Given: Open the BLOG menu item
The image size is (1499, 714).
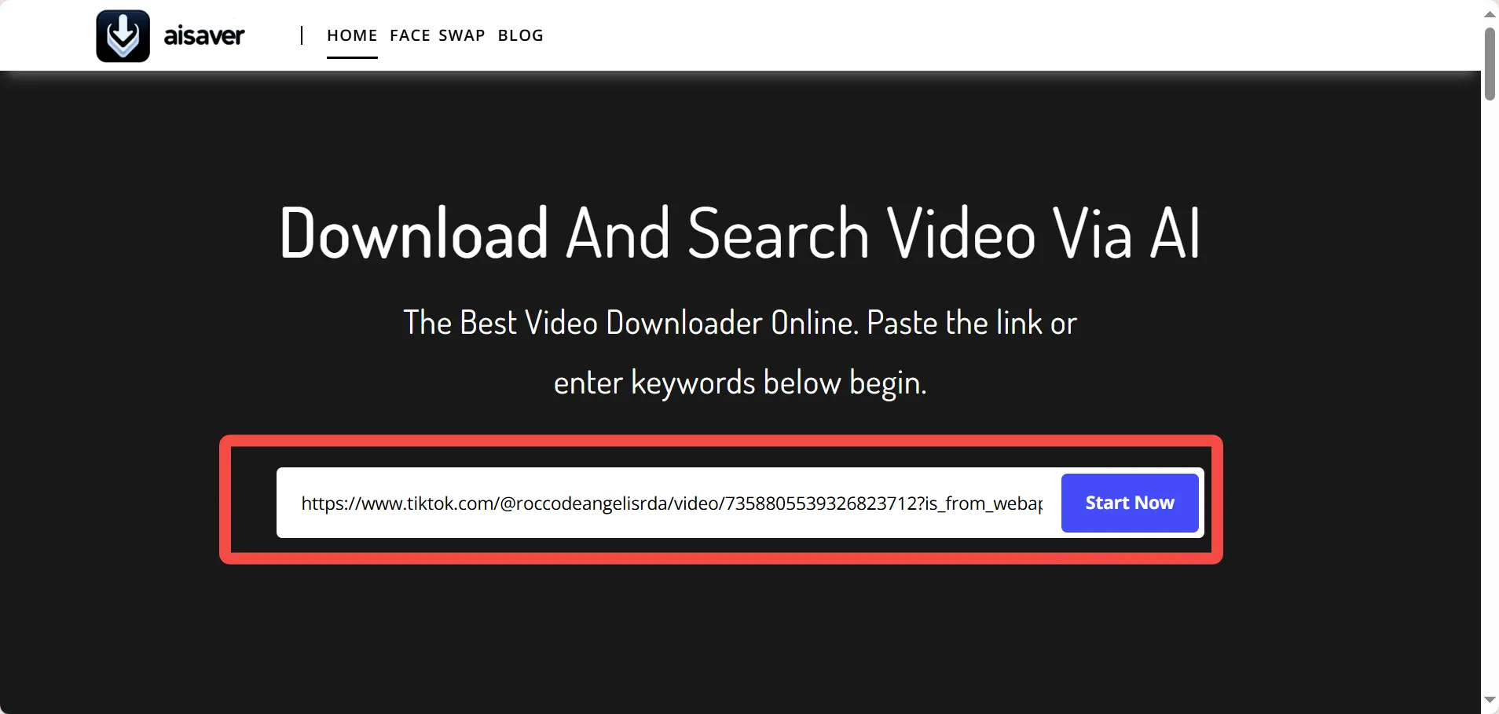Looking at the screenshot, I should coord(520,35).
